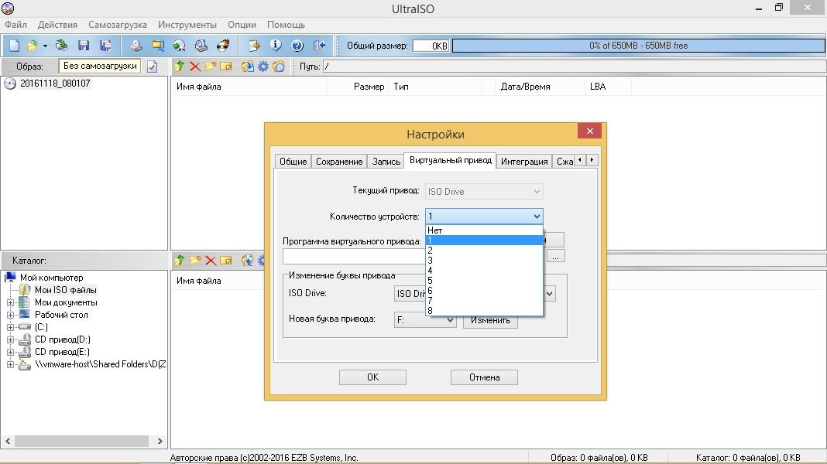Click the Info toolbar icon
This screenshot has height=464, width=827.
[275, 46]
